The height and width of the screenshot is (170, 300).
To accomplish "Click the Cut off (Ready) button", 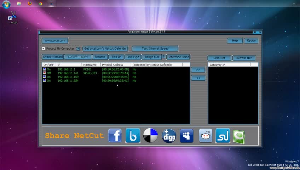I will [x=78, y=57].
